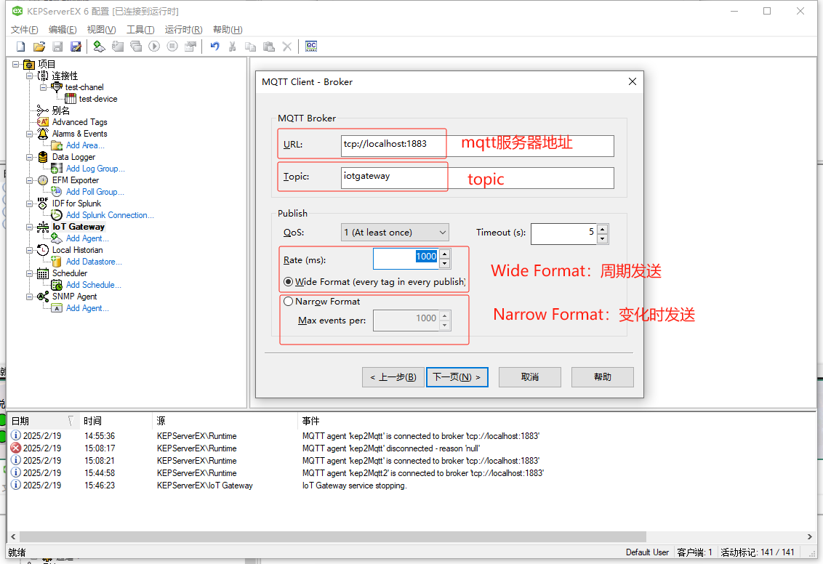The image size is (823, 564).
Task: Click the Cut scissors icon
Action: [232, 47]
